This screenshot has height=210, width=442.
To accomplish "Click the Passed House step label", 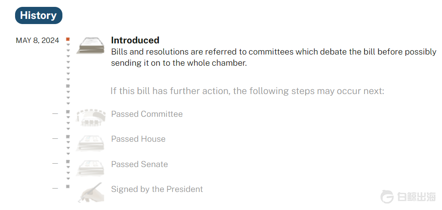I will coord(138,139).
